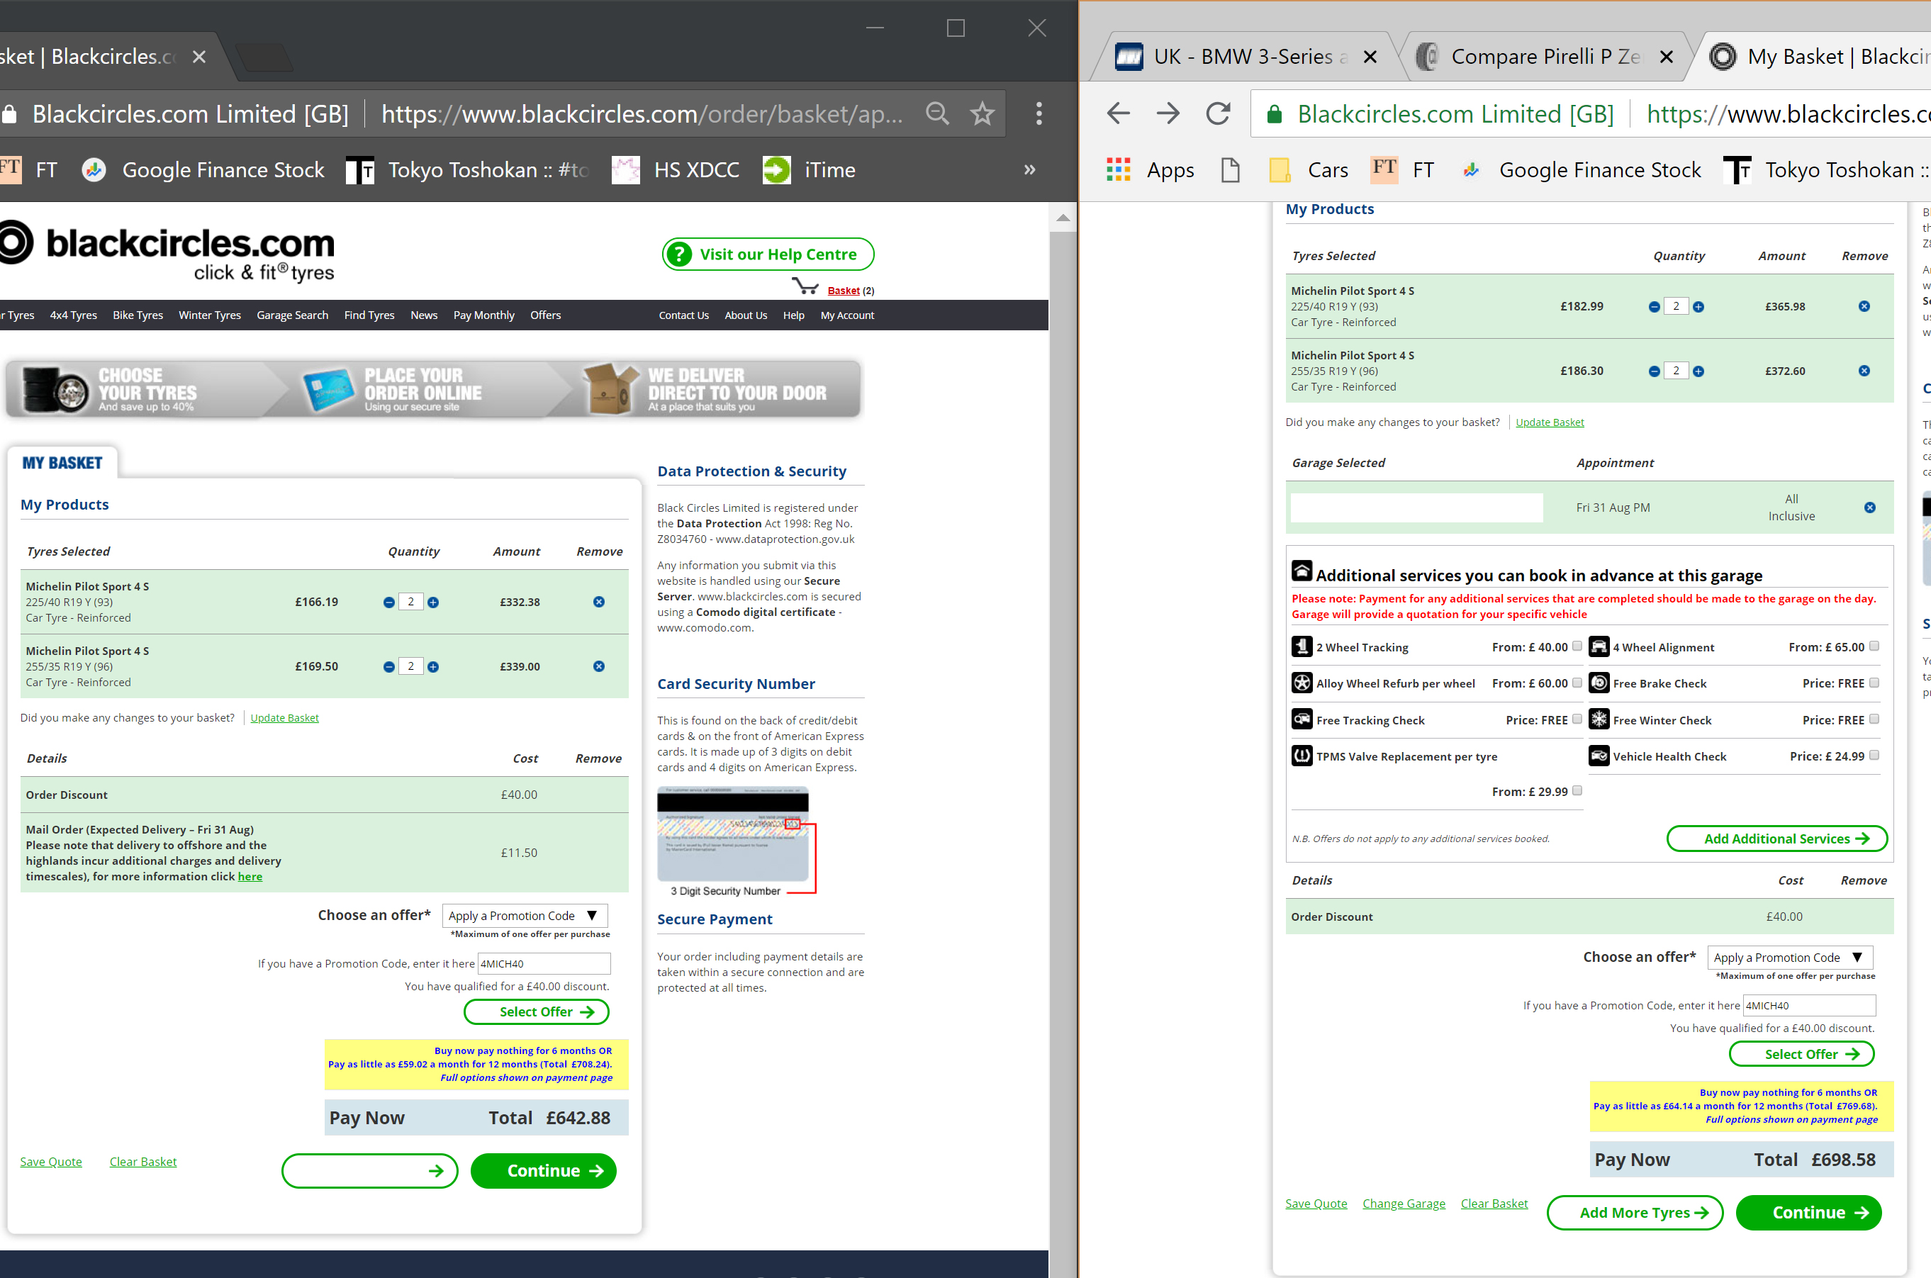1931x1278 pixels.
Task: Click Update Basket link in left window
Action: [x=284, y=718]
